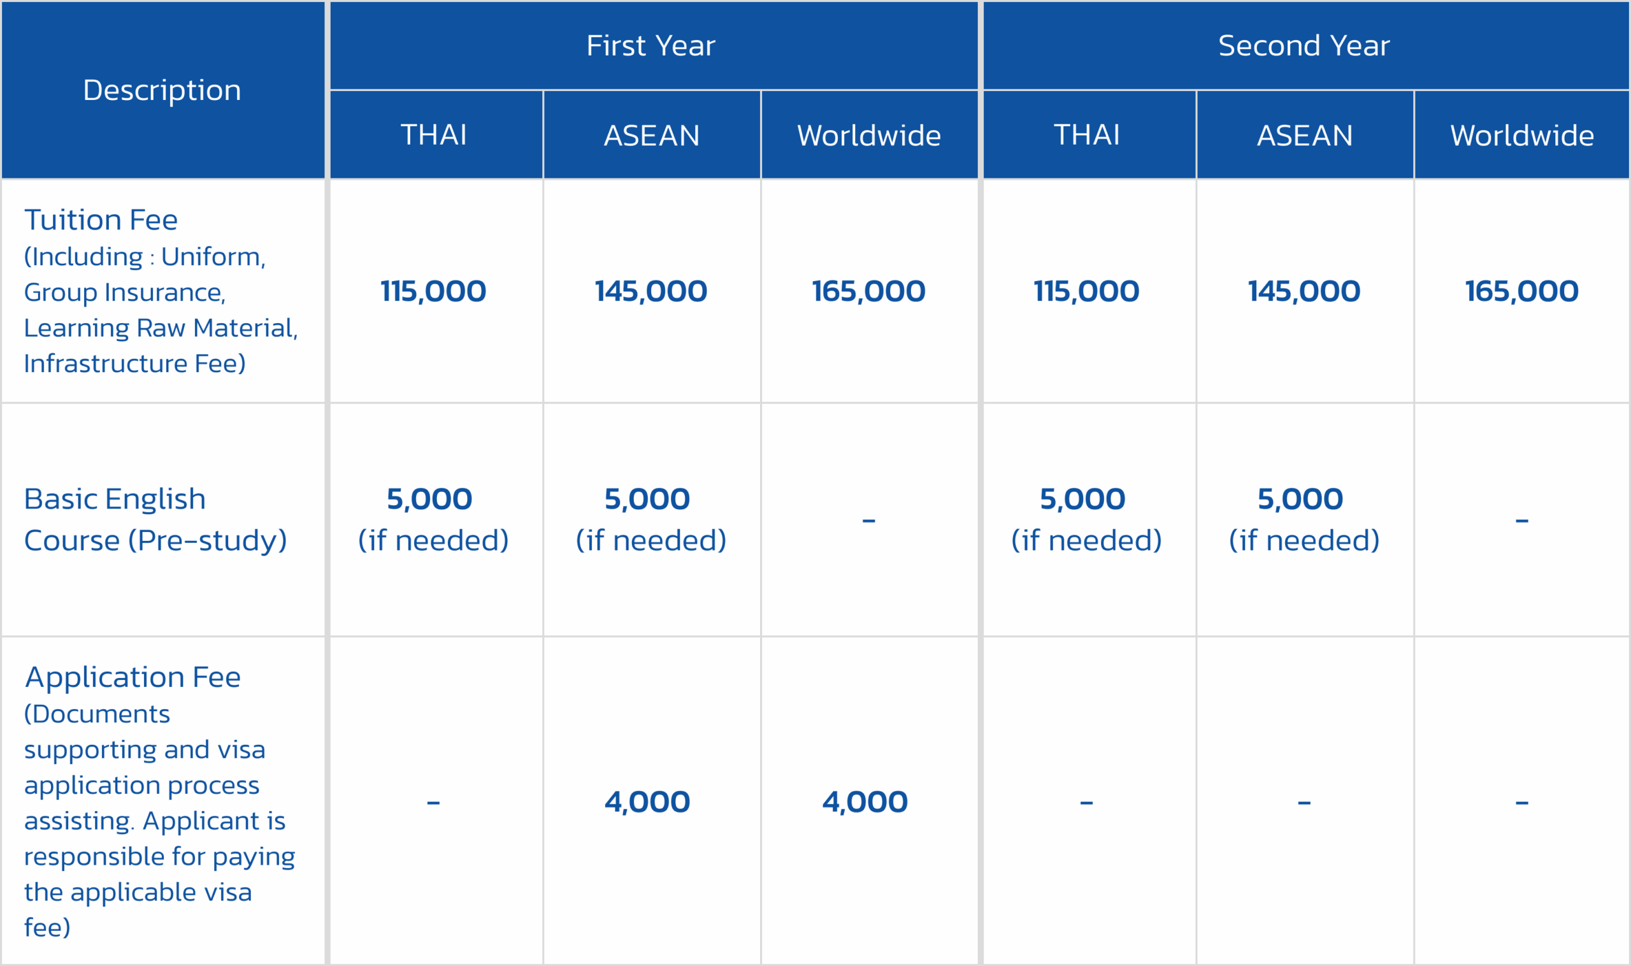Click First Year Worldwide application fee 4,000
The height and width of the screenshot is (966, 1631).
coord(865,802)
